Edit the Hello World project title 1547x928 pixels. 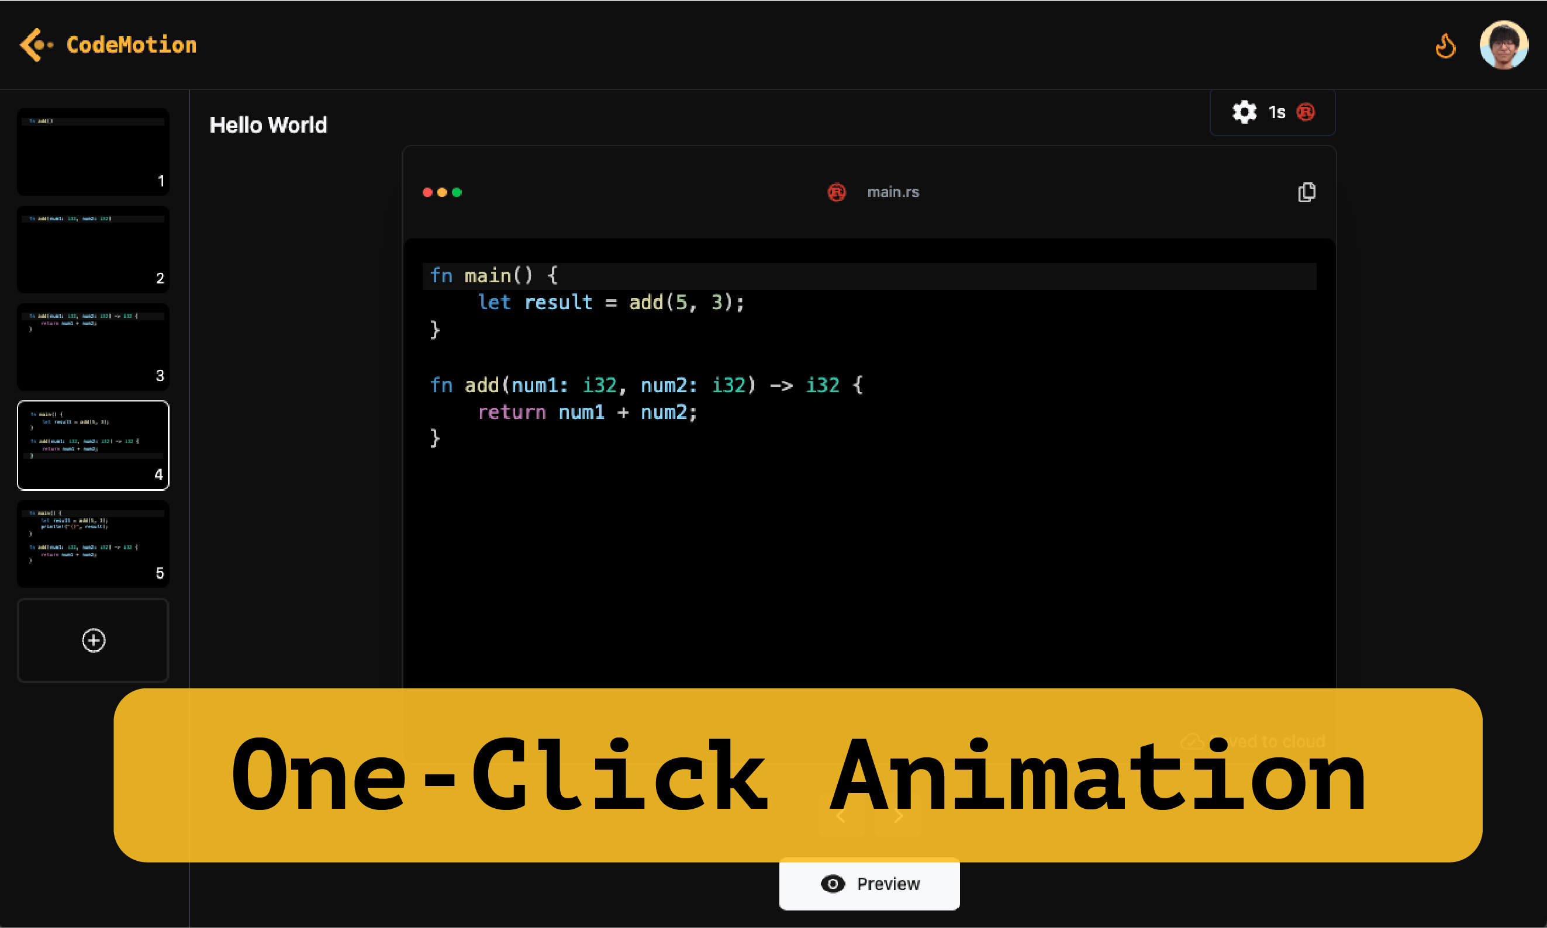(268, 125)
